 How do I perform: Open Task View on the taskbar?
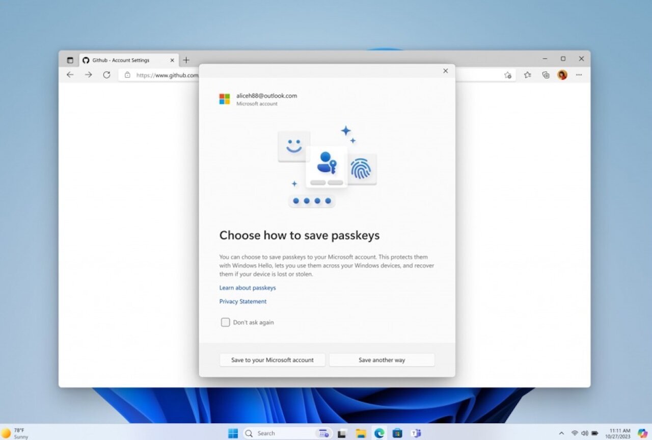pyautogui.click(x=343, y=433)
